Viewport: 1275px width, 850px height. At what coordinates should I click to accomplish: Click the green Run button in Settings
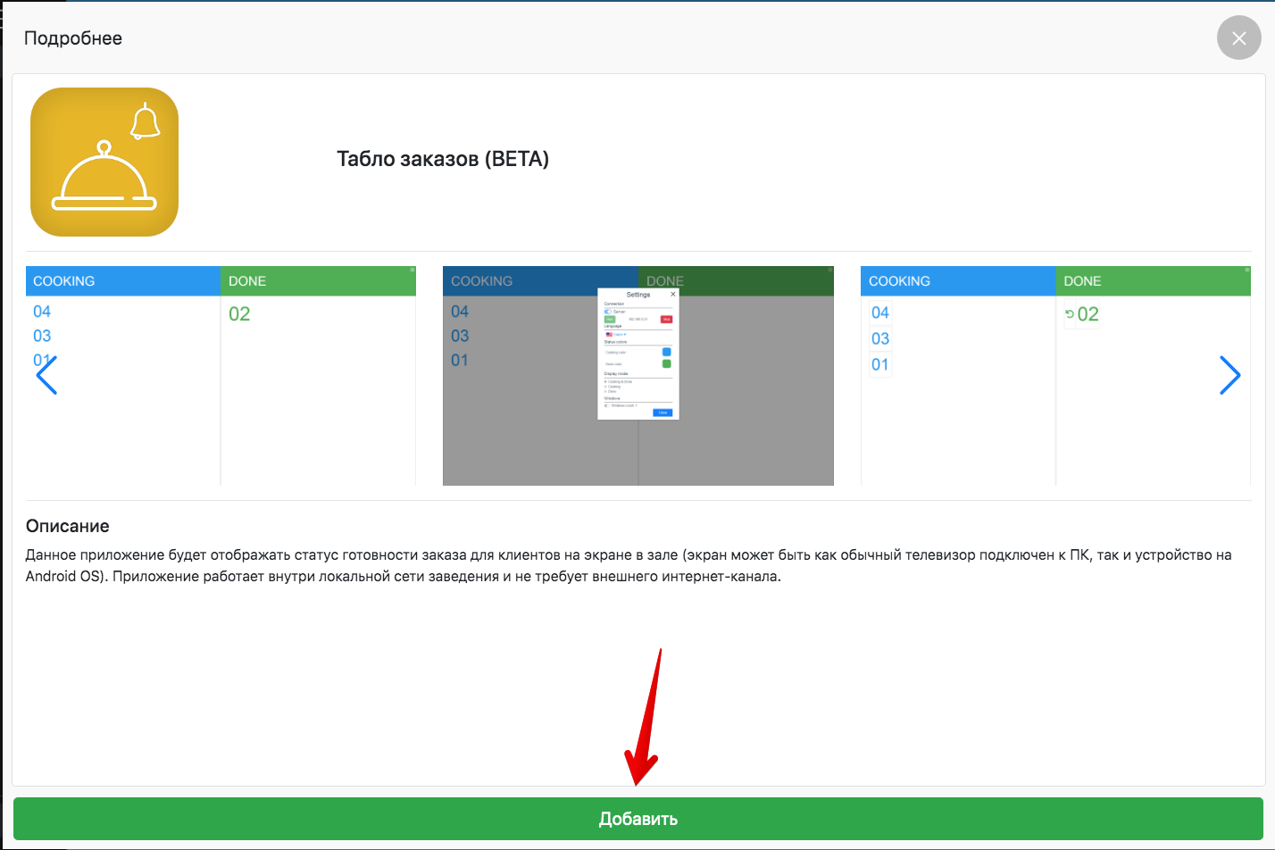point(610,319)
